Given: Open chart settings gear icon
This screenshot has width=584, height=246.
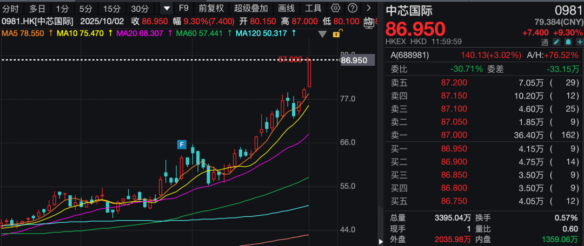Looking at the screenshot, I should [x=335, y=8].
